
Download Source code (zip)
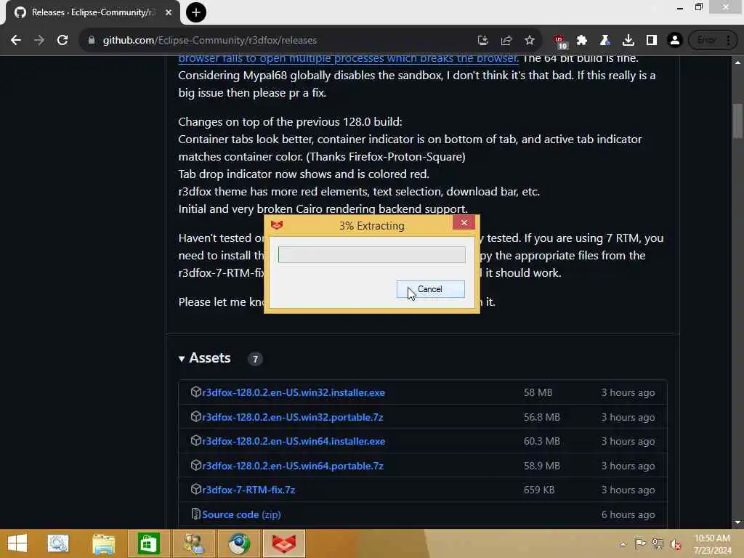pos(241,515)
